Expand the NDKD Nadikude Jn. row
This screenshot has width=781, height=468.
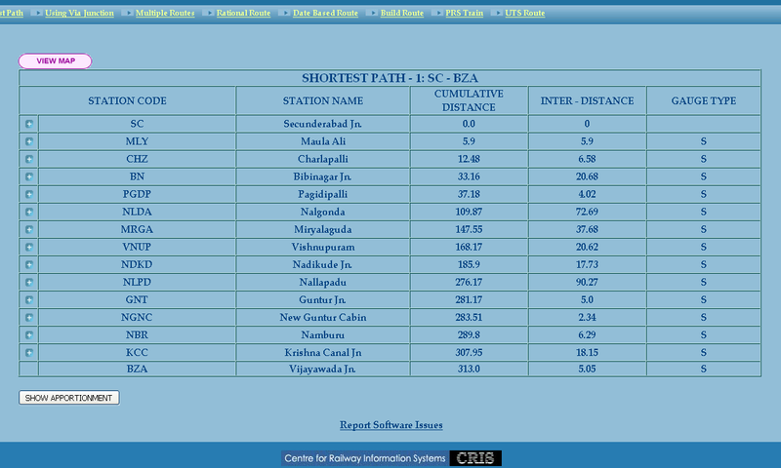(x=29, y=264)
